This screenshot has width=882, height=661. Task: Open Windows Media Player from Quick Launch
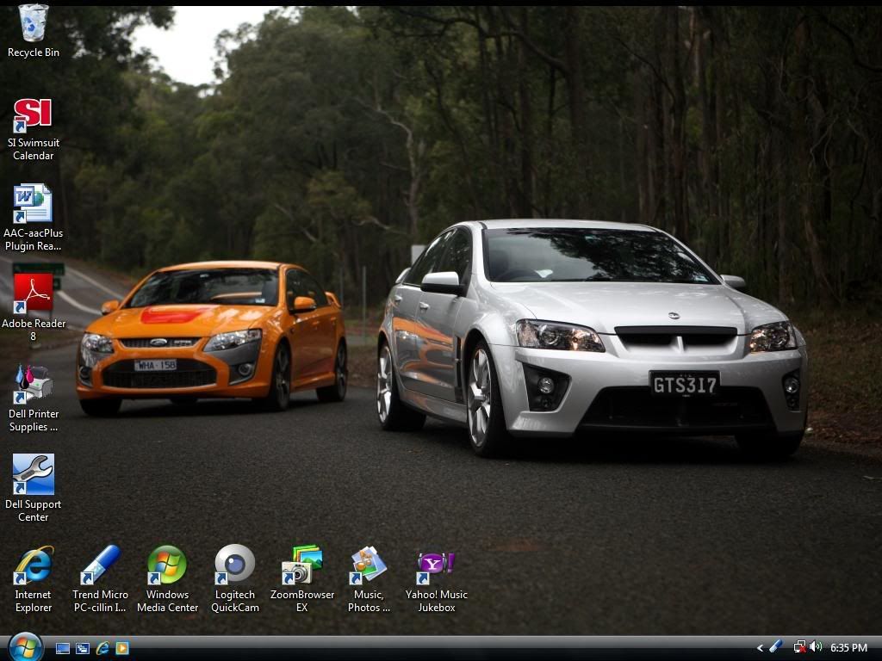coord(122,648)
